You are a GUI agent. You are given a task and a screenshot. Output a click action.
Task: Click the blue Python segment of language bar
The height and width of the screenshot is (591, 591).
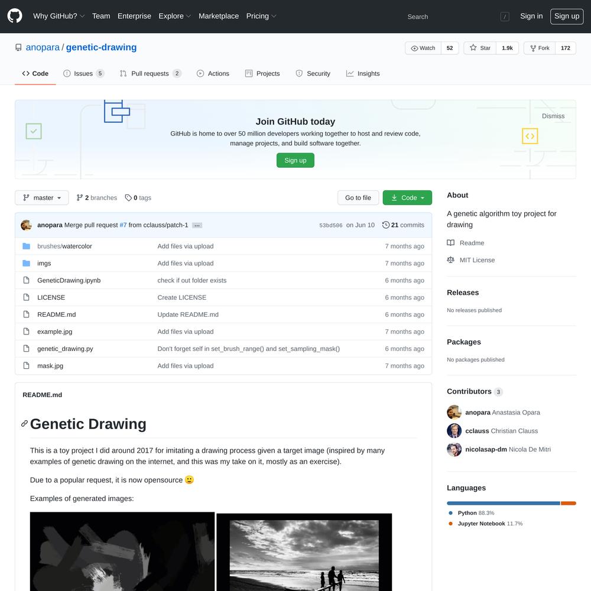(x=503, y=503)
